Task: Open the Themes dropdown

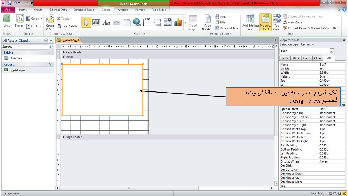Action: pyautogui.click(x=19, y=22)
